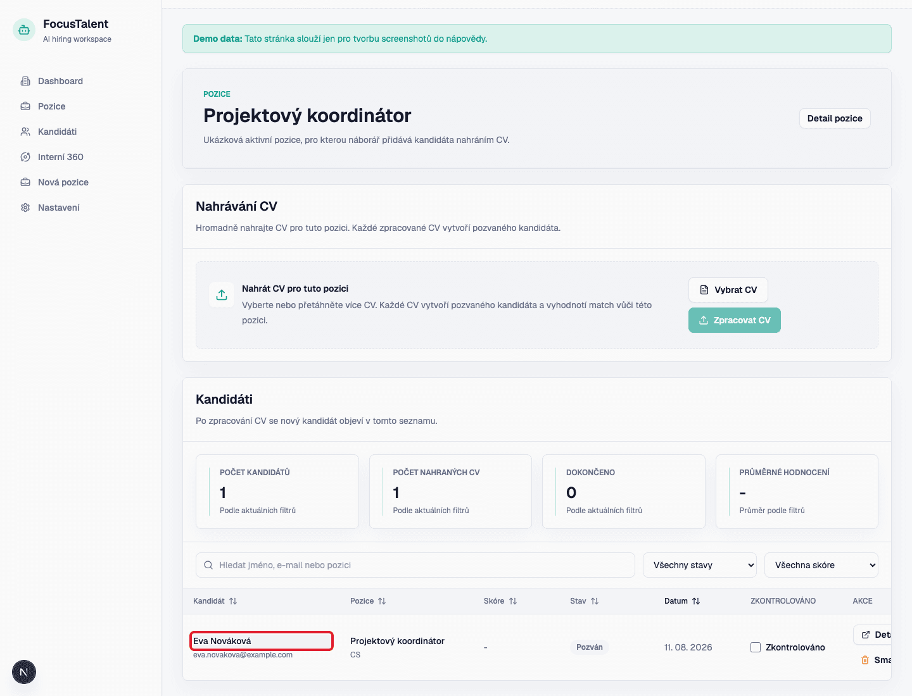Open the Všechna skóre score dropdown
Viewport: 912px width, 696px height.
pyautogui.click(x=821, y=565)
